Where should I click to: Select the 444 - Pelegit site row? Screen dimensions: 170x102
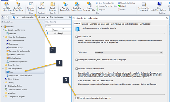point(58,34)
